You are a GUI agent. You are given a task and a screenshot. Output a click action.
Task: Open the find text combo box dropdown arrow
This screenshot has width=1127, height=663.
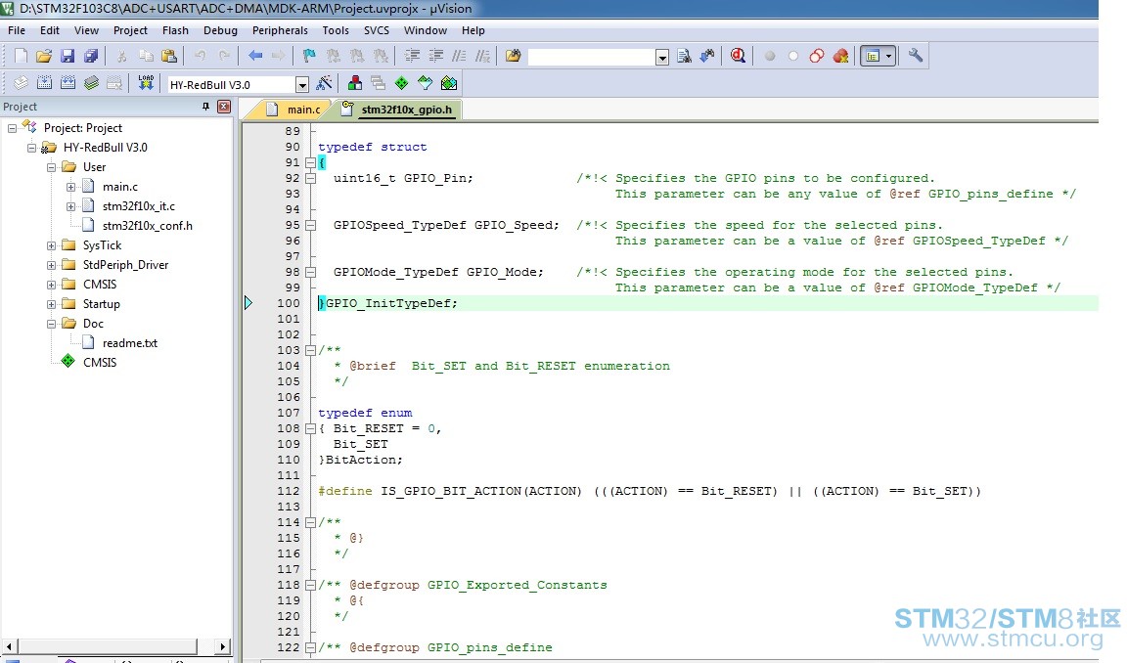click(662, 58)
